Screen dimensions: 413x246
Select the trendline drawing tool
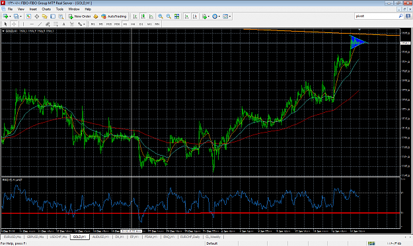click(x=40, y=24)
